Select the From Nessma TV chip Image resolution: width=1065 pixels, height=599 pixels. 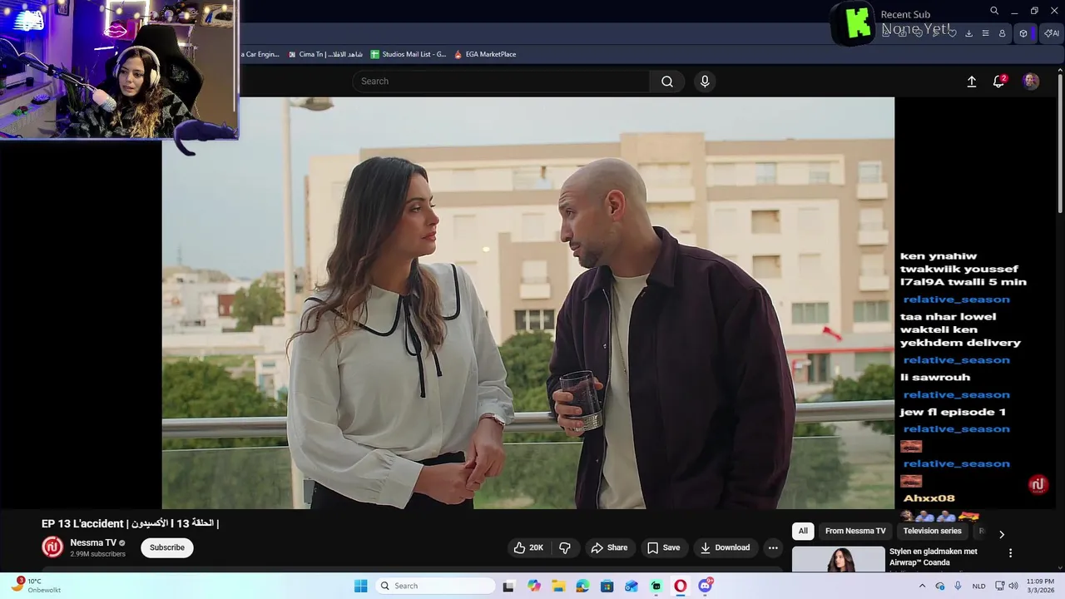855,531
